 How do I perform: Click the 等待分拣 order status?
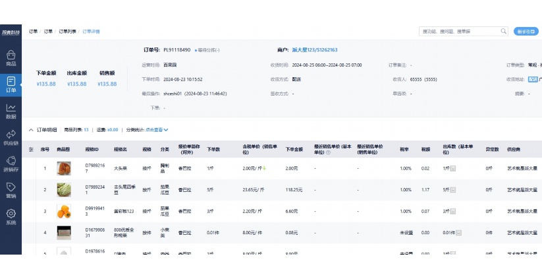pos(207,50)
